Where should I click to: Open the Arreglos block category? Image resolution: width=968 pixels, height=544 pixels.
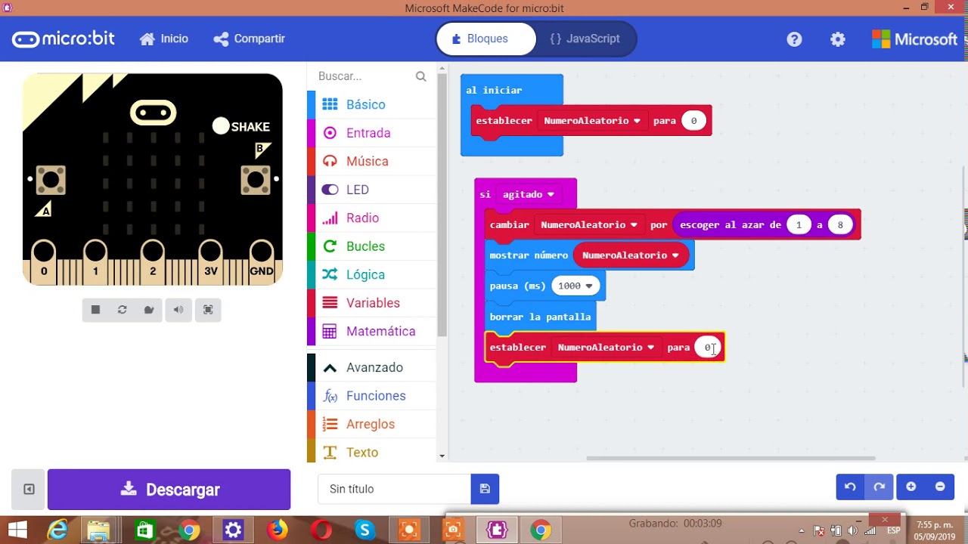(x=371, y=424)
